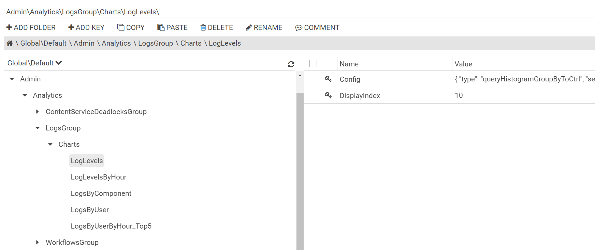
Task: Click the tree panel scrollbar up arrow
Action: (x=300, y=75)
